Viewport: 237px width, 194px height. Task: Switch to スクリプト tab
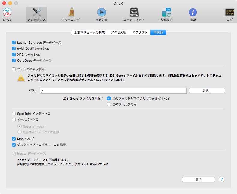point(140,32)
